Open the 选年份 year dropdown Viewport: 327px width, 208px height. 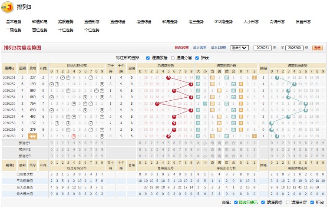(x=239, y=48)
